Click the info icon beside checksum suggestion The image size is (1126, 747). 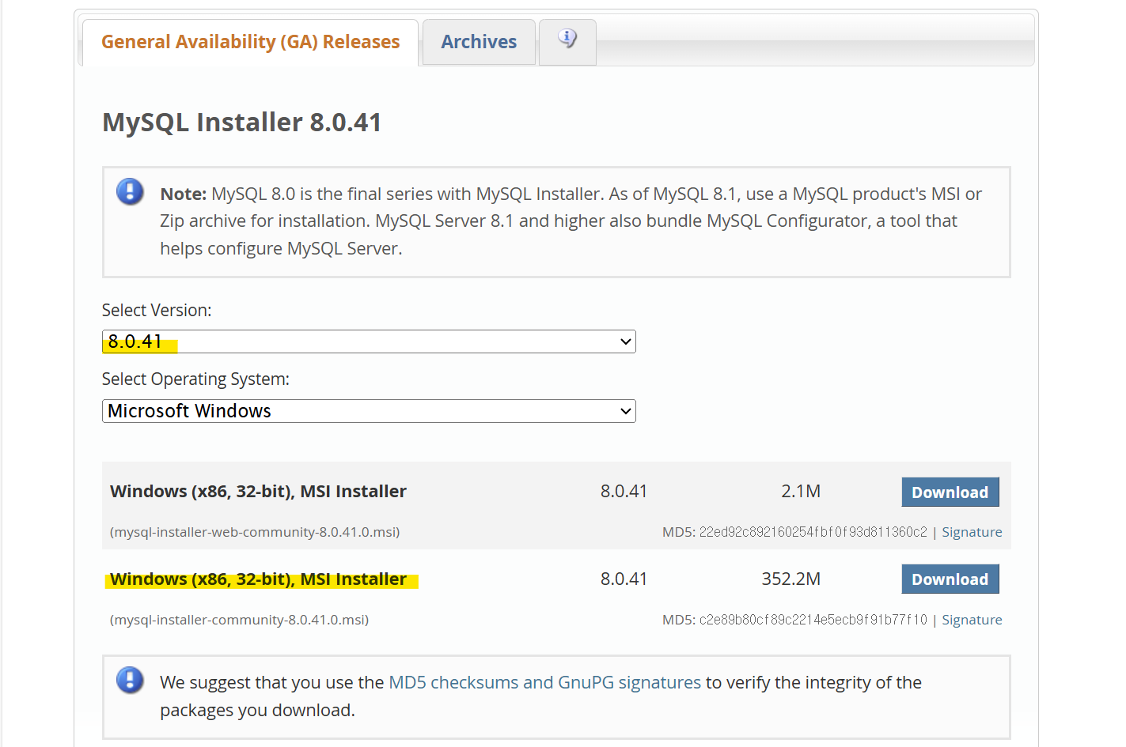click(x=130, y=680)
